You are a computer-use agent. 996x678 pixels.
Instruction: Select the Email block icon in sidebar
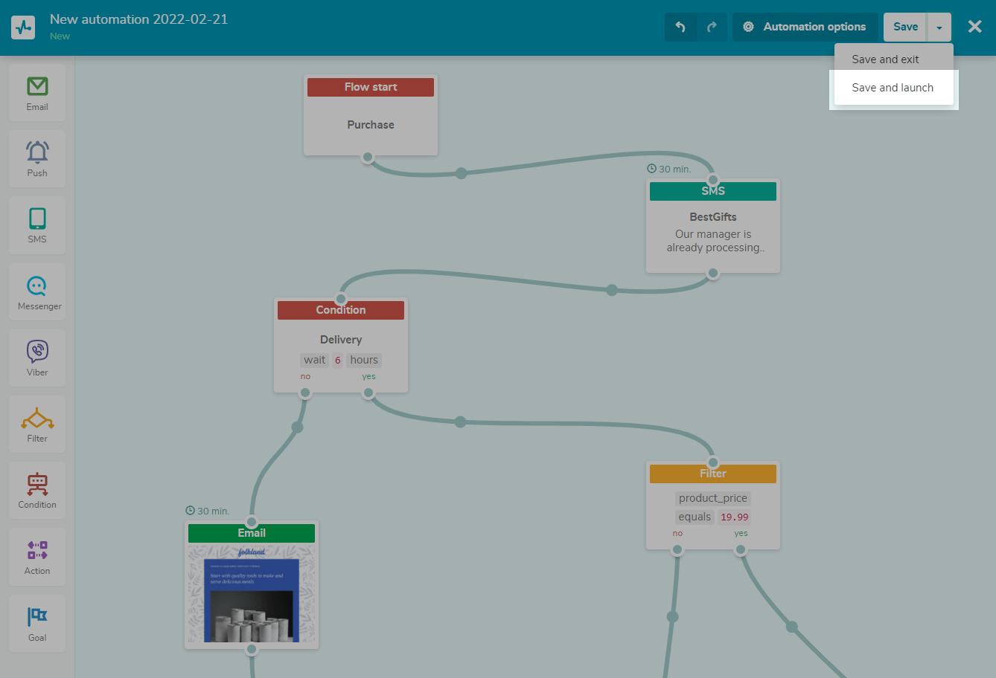coord(37,93)
